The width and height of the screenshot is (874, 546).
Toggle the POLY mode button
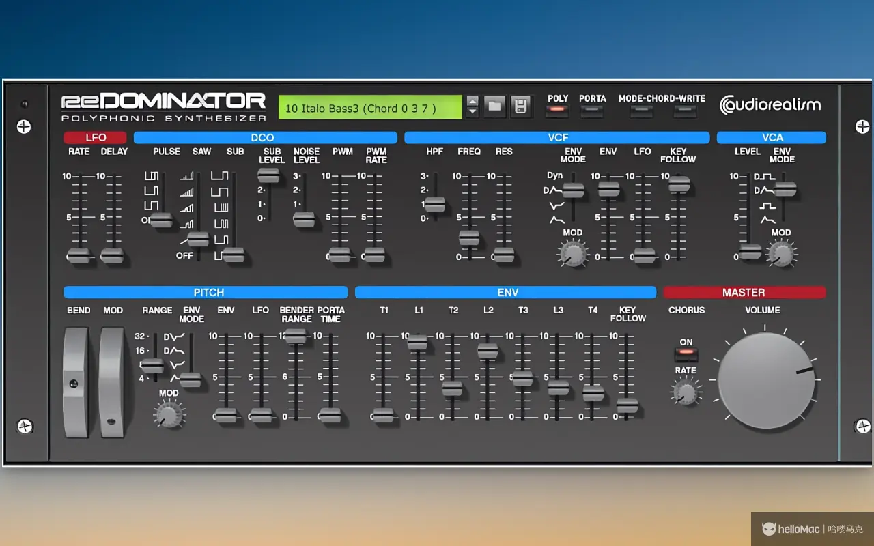[x=558, y=109]
